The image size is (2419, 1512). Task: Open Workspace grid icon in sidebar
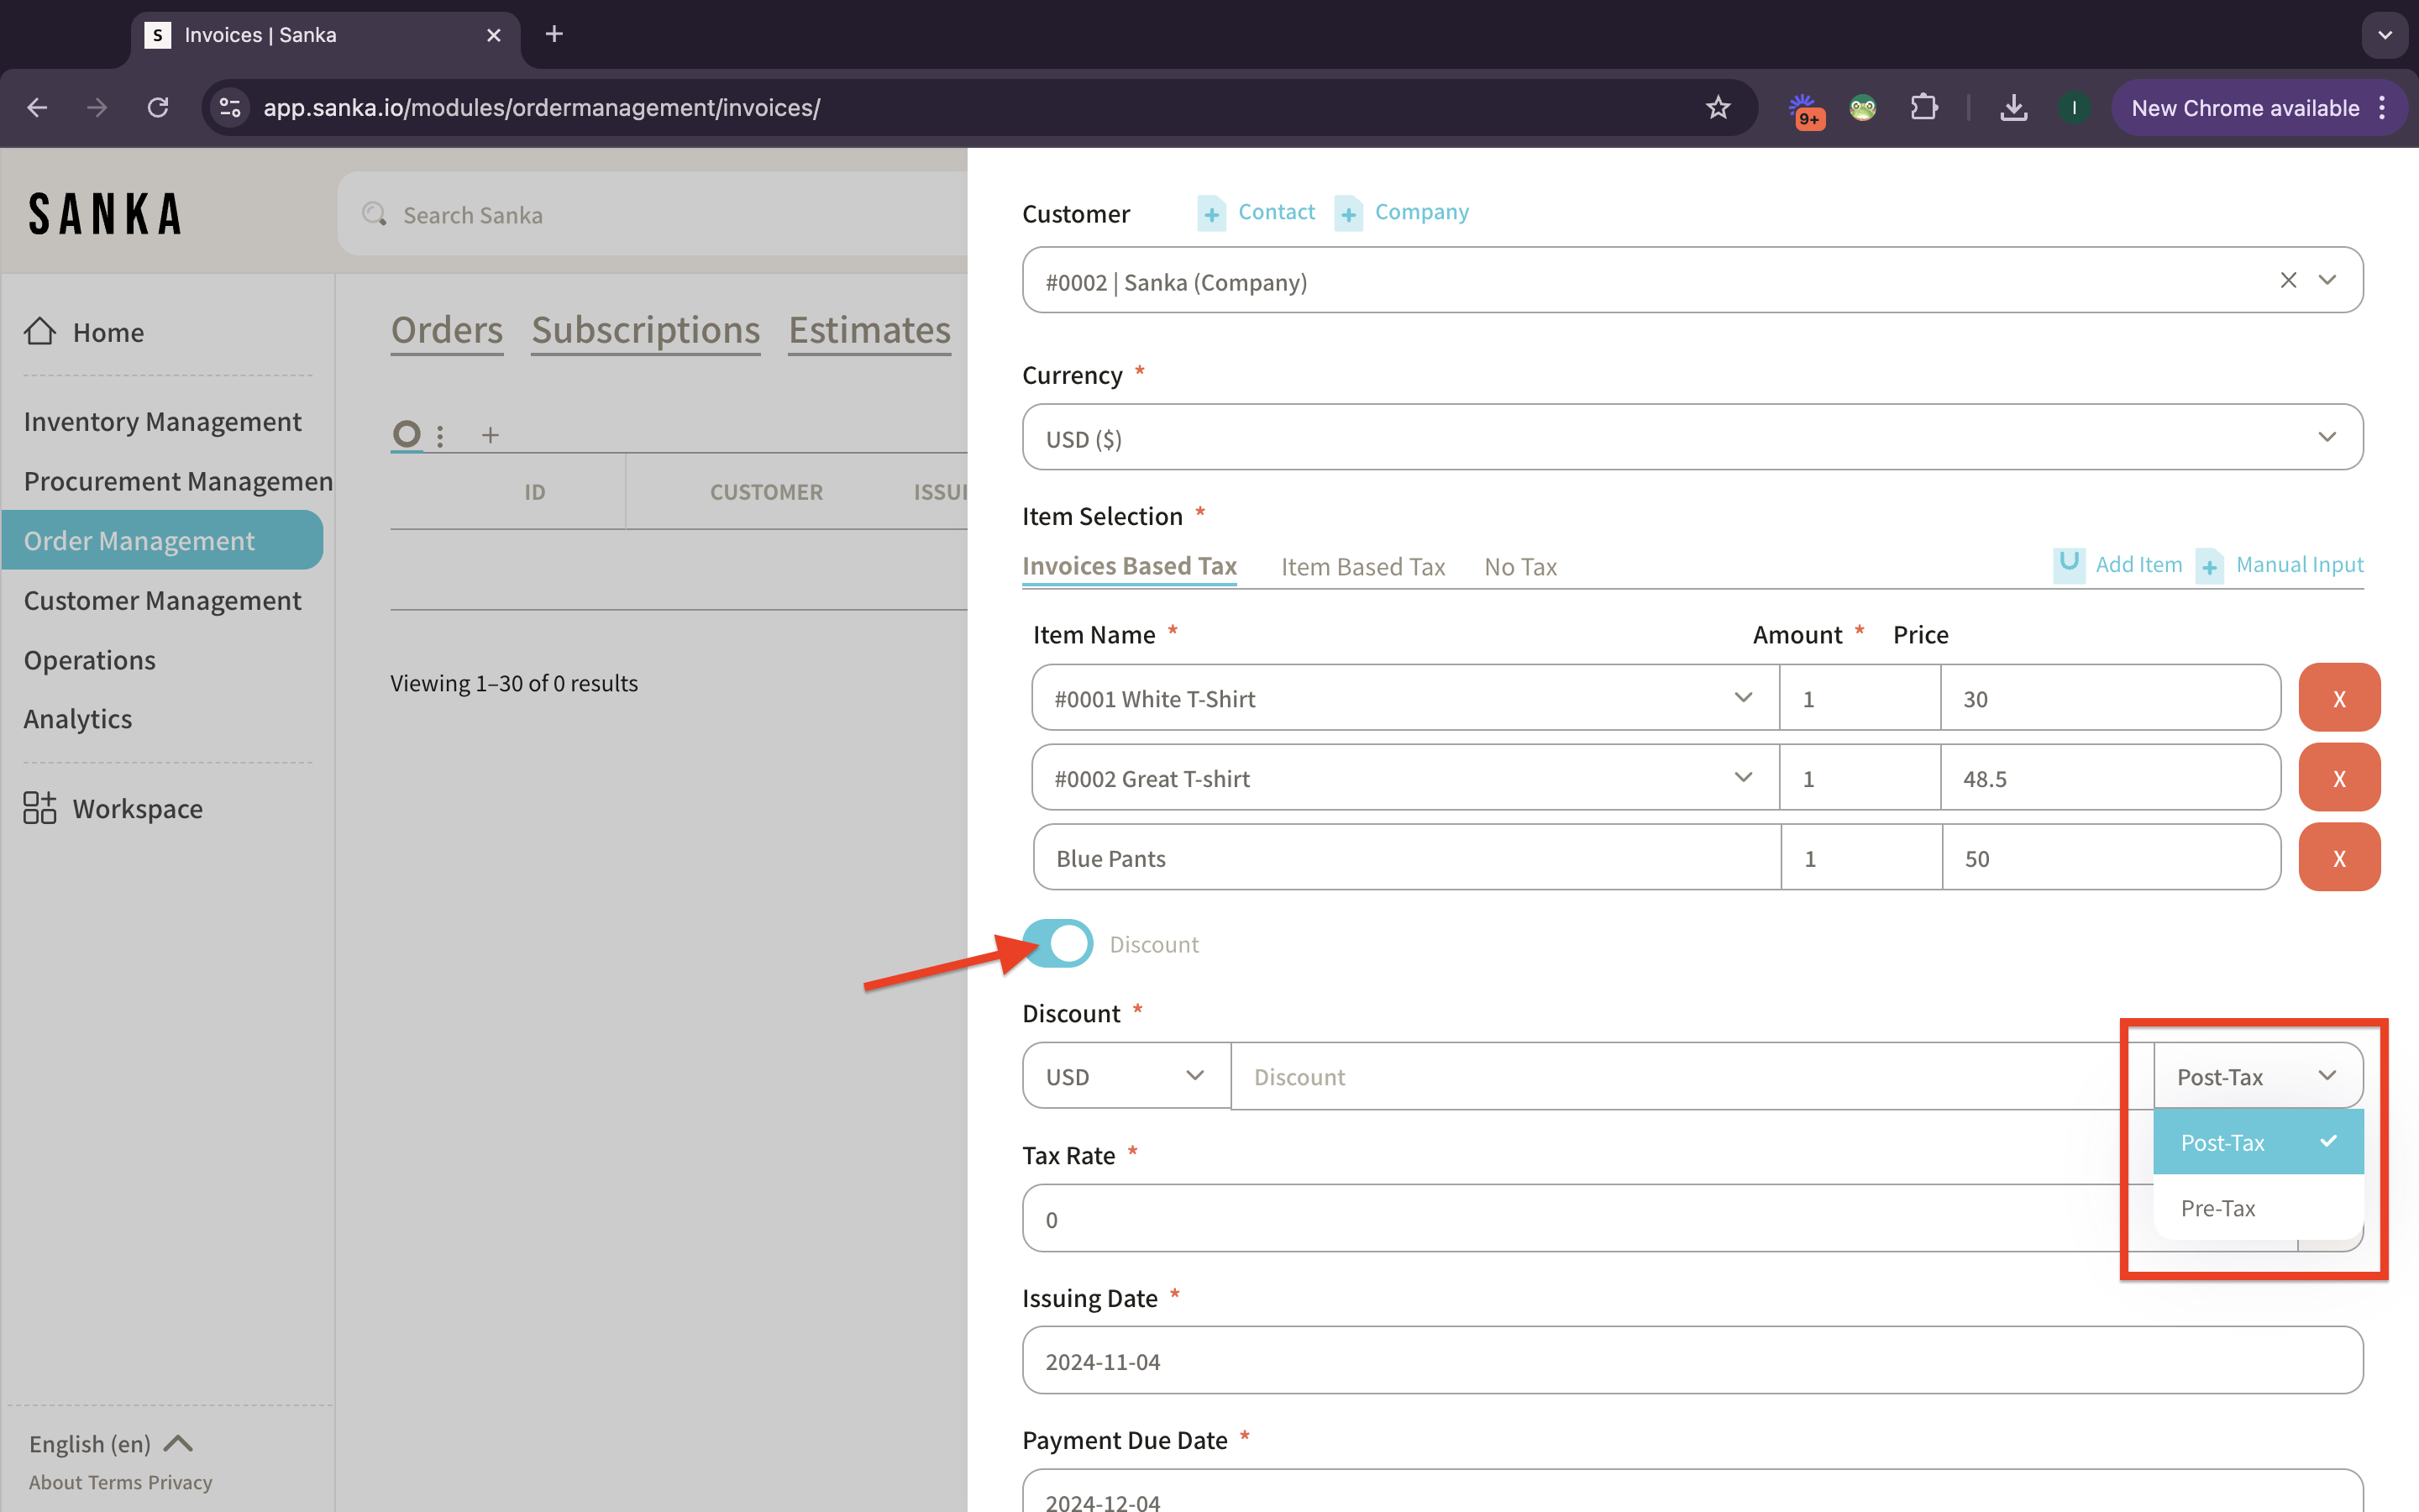click(40, 807)
